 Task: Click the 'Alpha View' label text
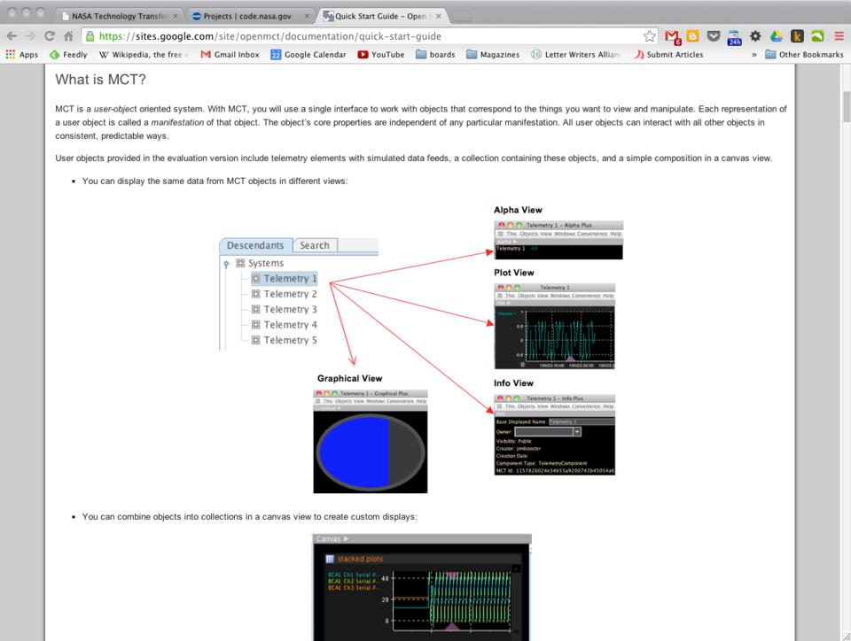click(518, 210)
